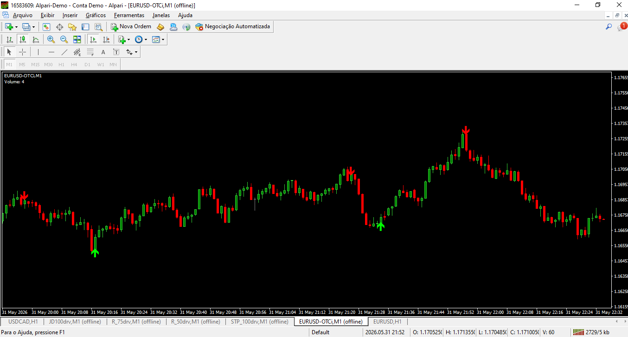
Task: Select the horizontal line drawing tool
Action: pos(51,52)
